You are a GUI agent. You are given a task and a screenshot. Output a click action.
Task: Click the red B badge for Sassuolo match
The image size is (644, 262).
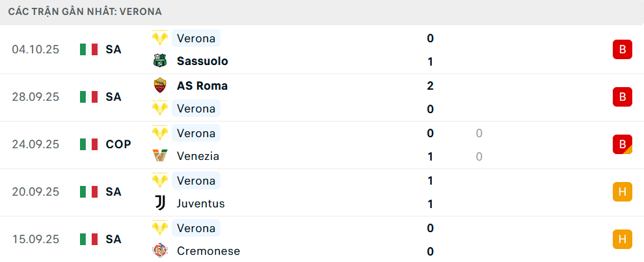click(x=622, y=49)
